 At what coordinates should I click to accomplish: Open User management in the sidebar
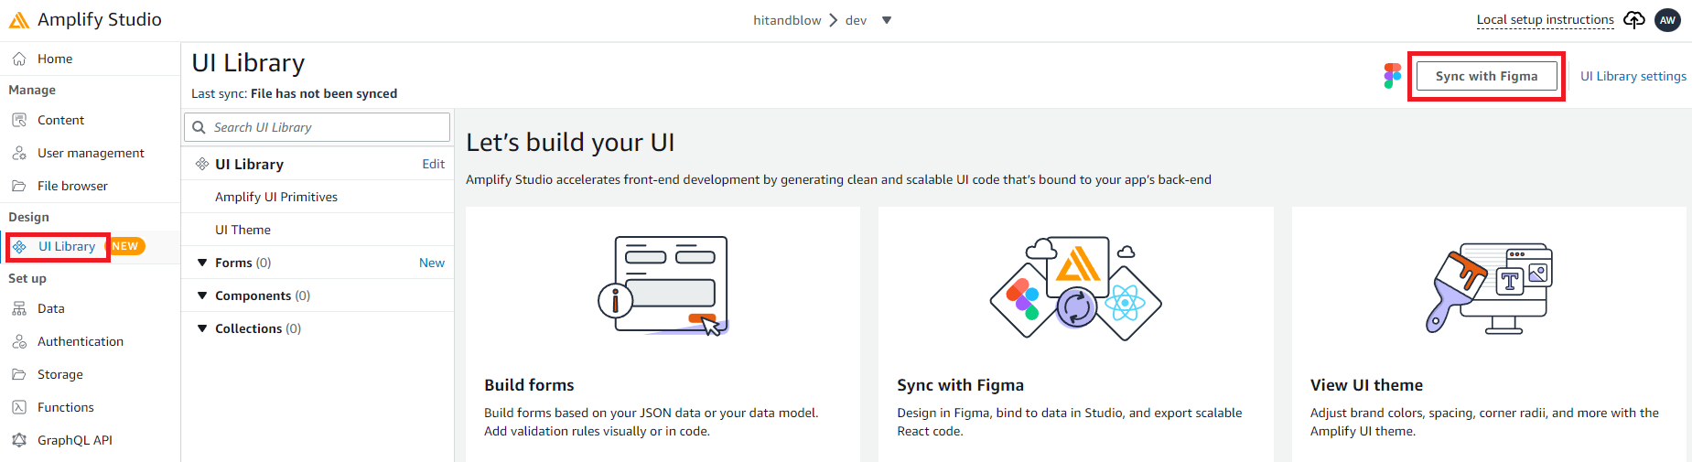[x=90, y=153]
